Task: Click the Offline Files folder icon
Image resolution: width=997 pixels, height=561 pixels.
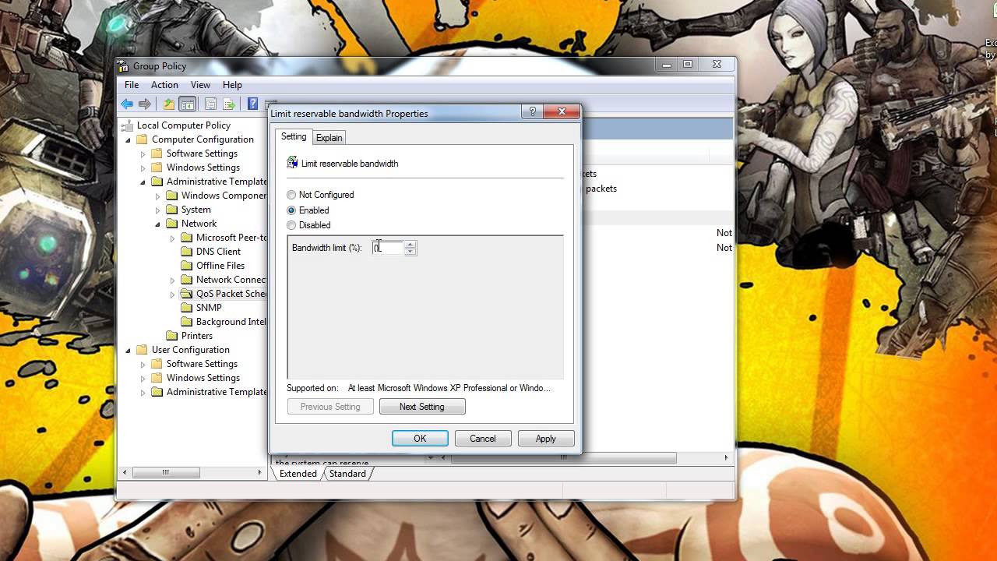Action: coord(186,266)
